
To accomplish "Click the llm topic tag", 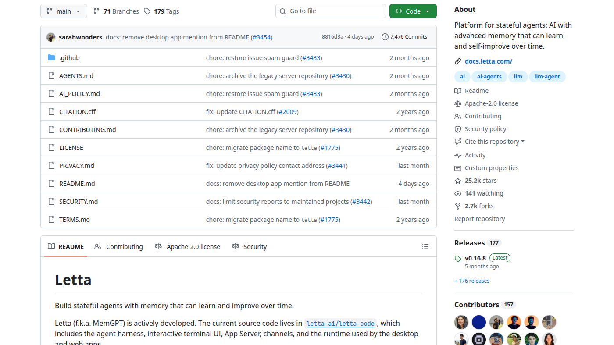I will tap(518, 77).
